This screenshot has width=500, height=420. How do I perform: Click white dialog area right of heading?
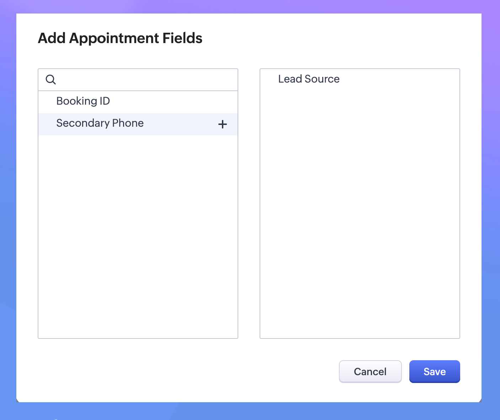tap(338, 38)
